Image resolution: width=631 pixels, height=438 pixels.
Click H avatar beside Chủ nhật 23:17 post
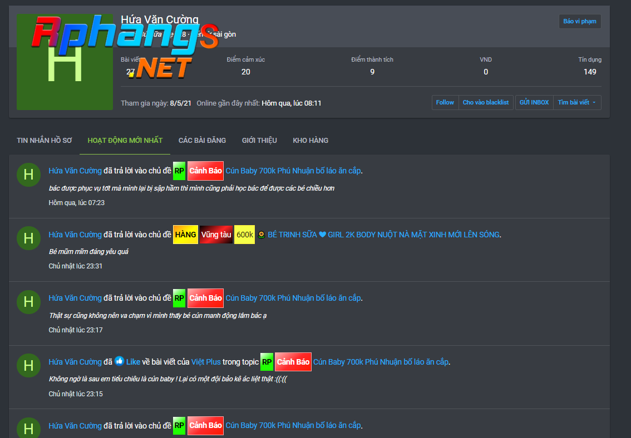28,302
